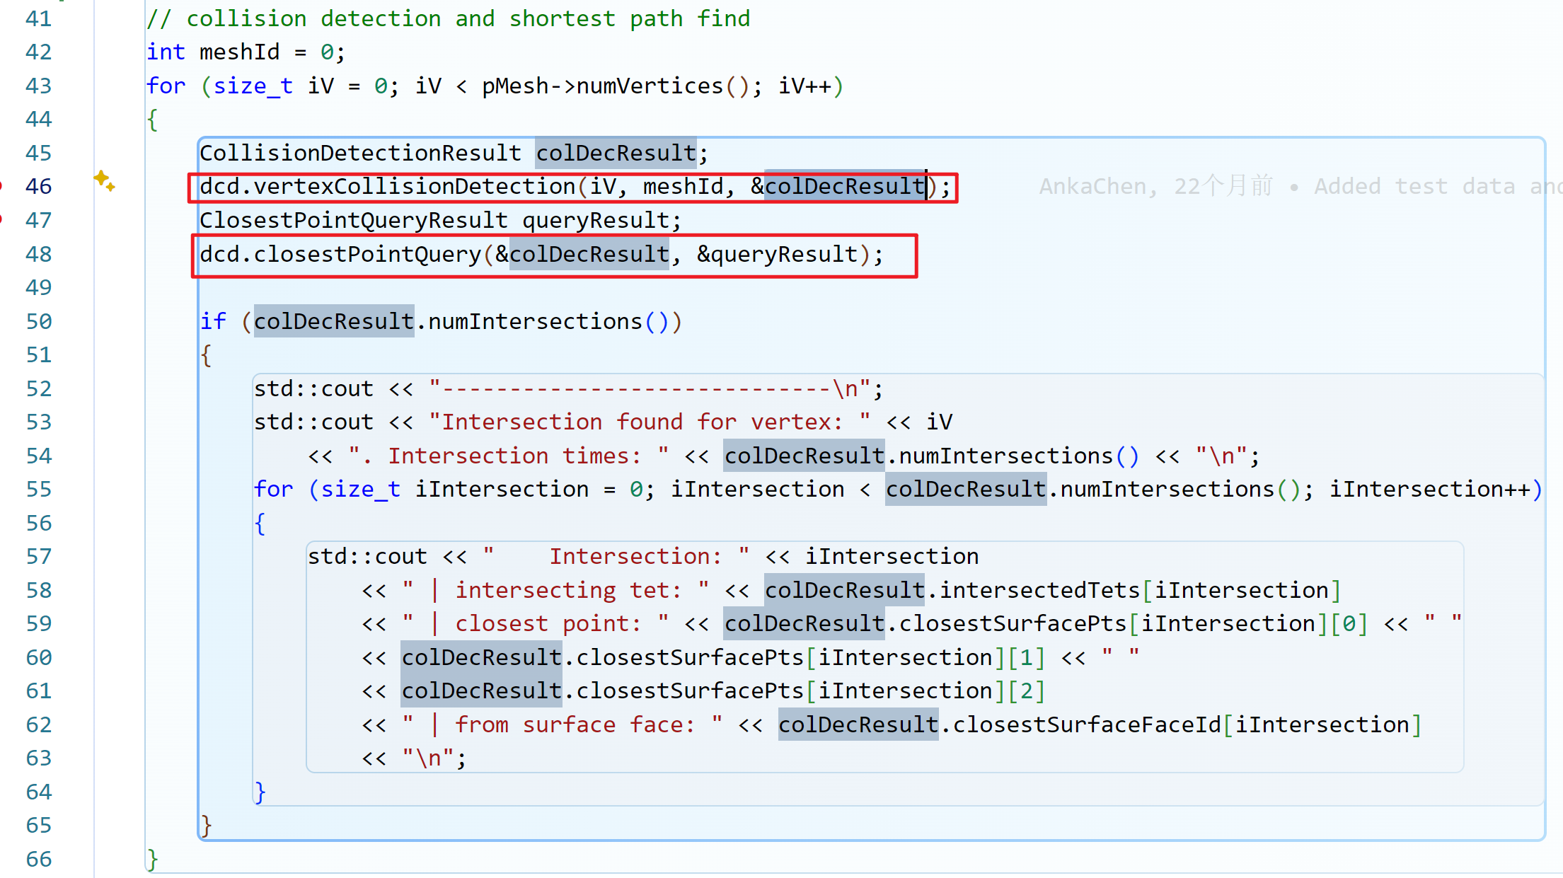Click the closestSurfaceFaceId member on line 62
The width and height of the screenshot is (1563, 878).
[x=1087, y=724]
